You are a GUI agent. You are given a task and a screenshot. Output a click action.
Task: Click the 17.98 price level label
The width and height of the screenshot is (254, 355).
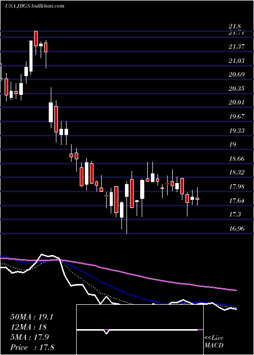(x=237, y=187)
